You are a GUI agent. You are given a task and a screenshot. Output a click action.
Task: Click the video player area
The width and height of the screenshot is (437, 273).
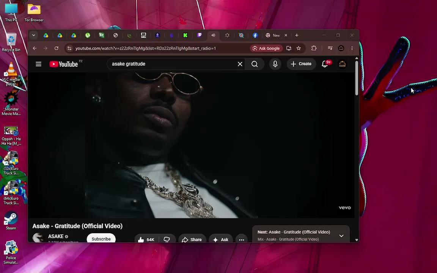pyautogui.click(x=191, y=145)
